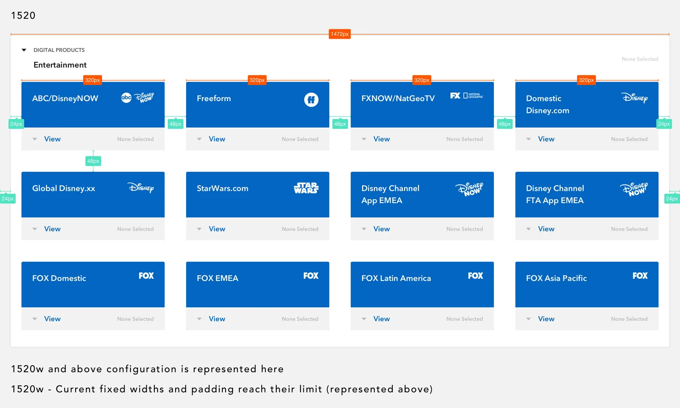Expand the FOX Asia Pacific view arrow

[x=529, y=319]
